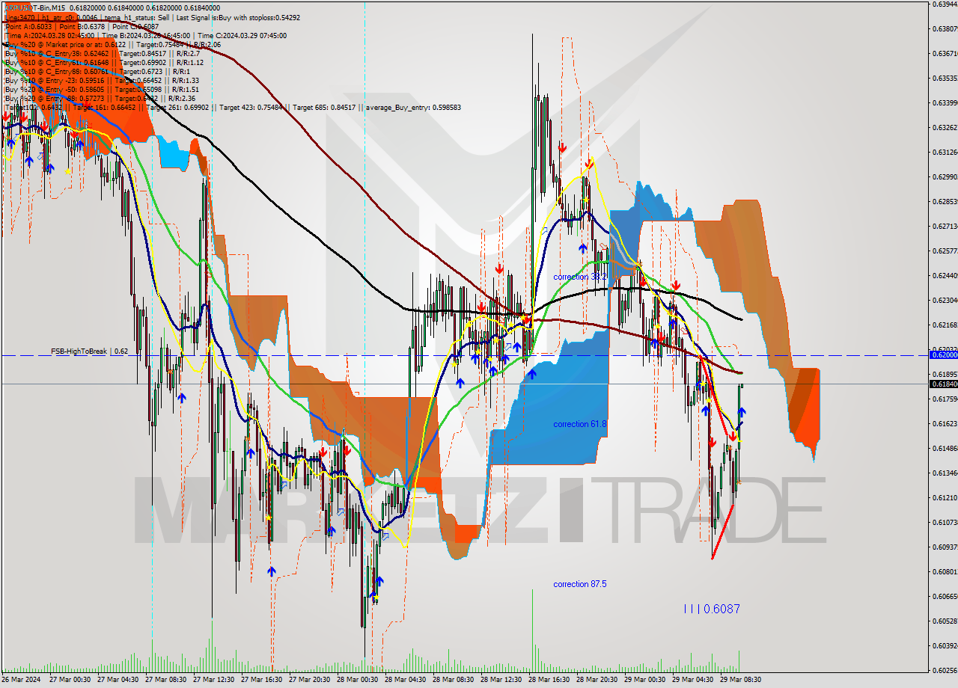Click the '28 Mar 16:30' time axis label
Screen dimensions: 958x688
[549, 680]
